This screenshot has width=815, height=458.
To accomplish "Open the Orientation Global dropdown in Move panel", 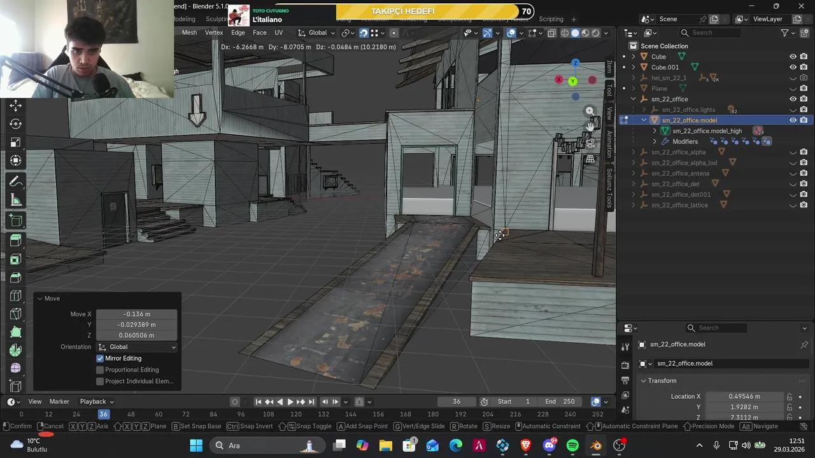I will 137,347.
